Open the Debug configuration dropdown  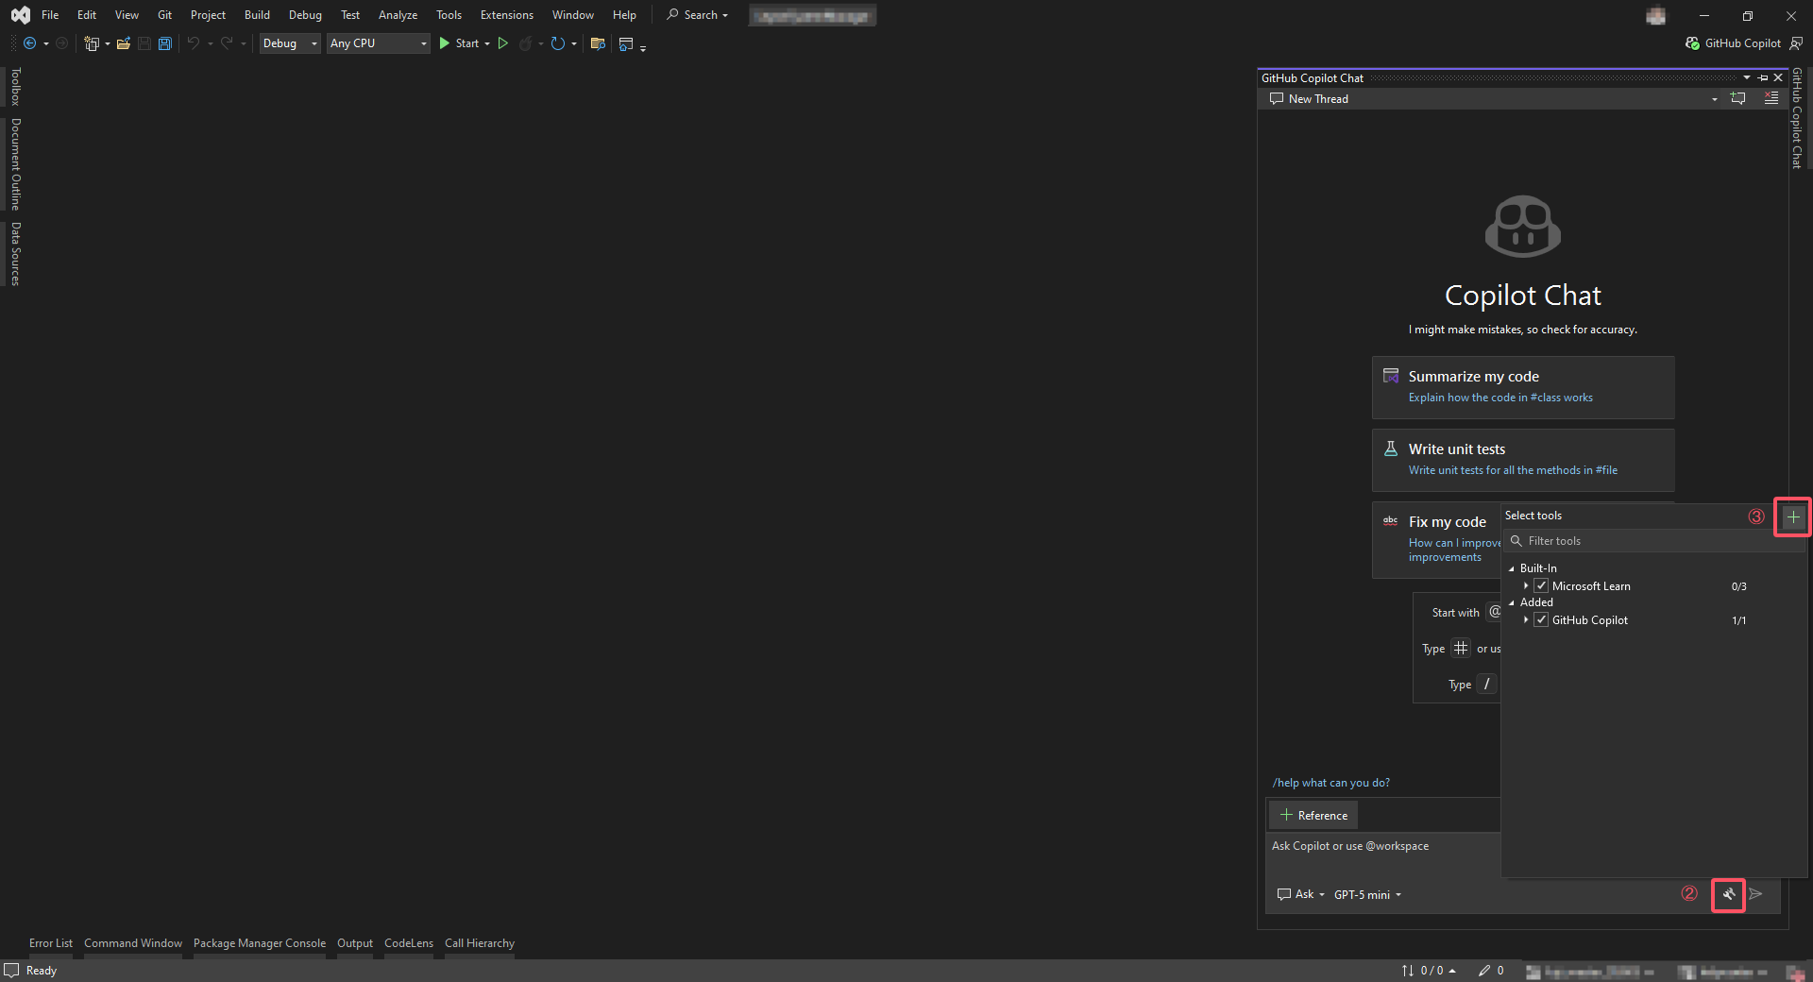point(290,43)
